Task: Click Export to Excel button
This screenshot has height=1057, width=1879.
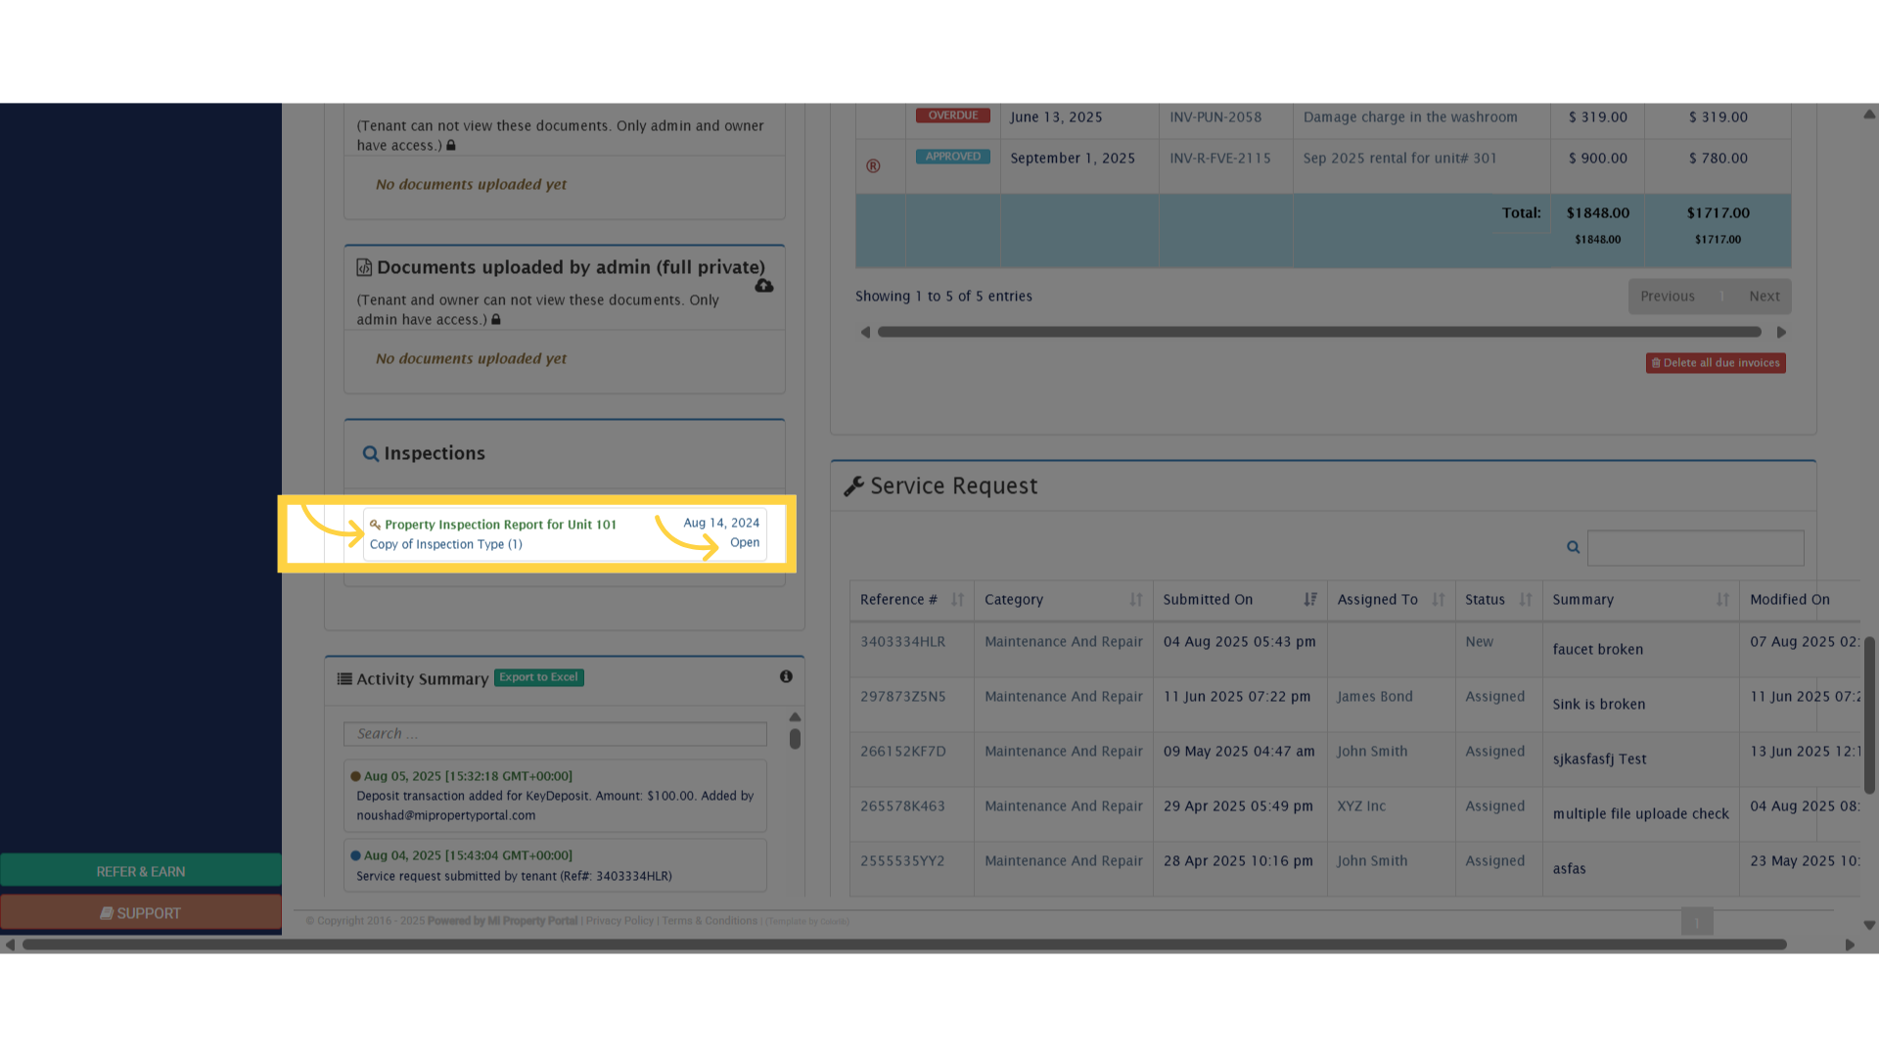Action: (538, 677)
